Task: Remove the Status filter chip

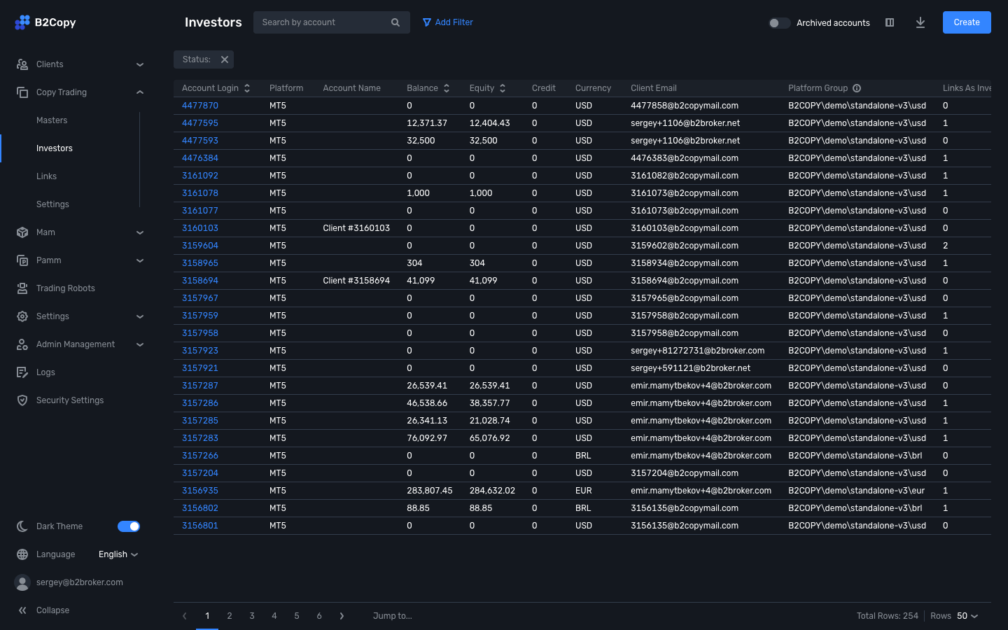Action: (225, 59)
